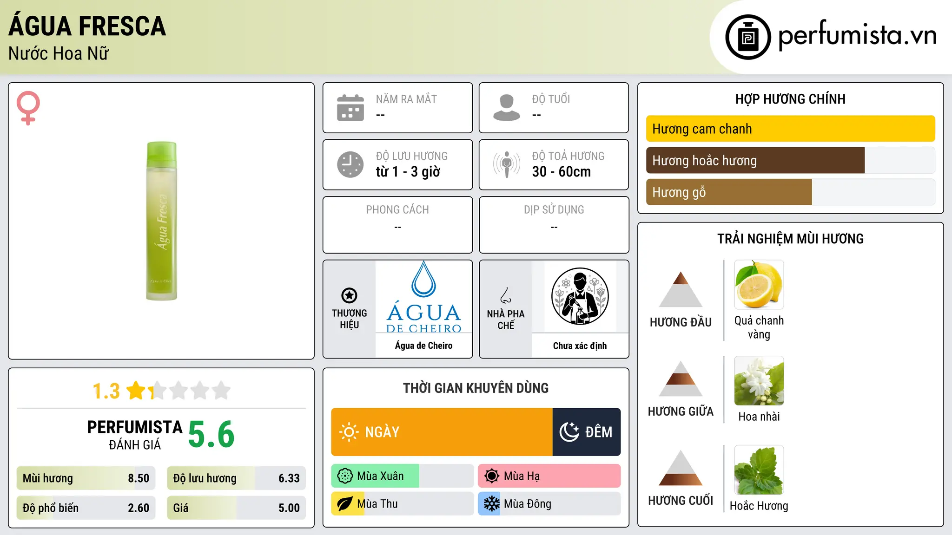The width and height of the screenshot is (952, 535).
Task: Click the orange Ngày usage bar
Action: coord(442,432)
